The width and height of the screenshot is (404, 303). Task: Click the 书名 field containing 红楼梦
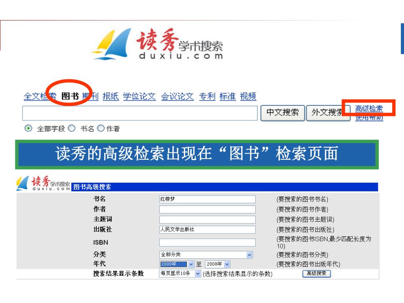[208, 199]
